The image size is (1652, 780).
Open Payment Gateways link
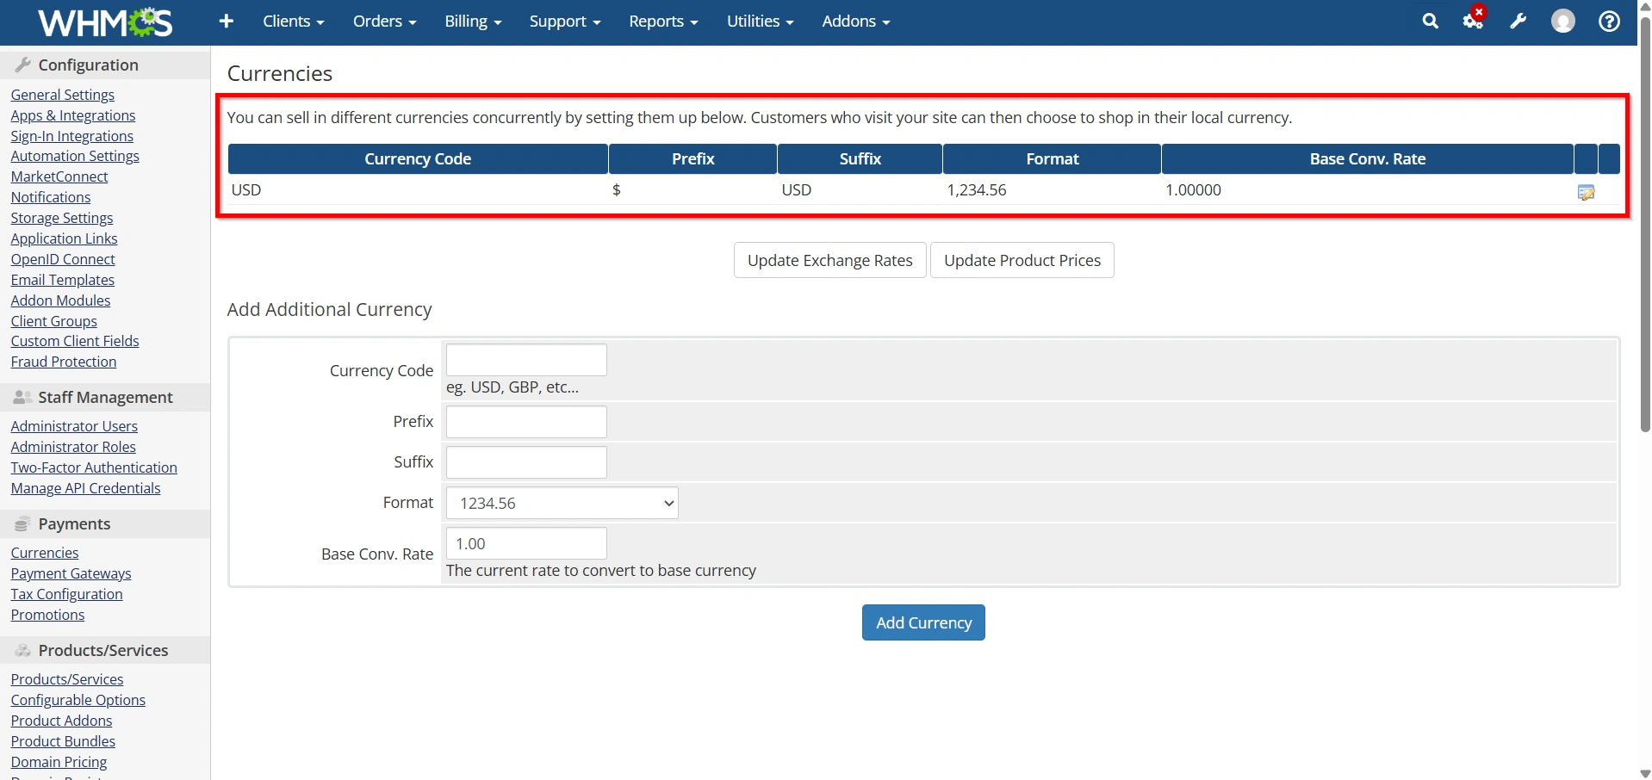point(71,573)
